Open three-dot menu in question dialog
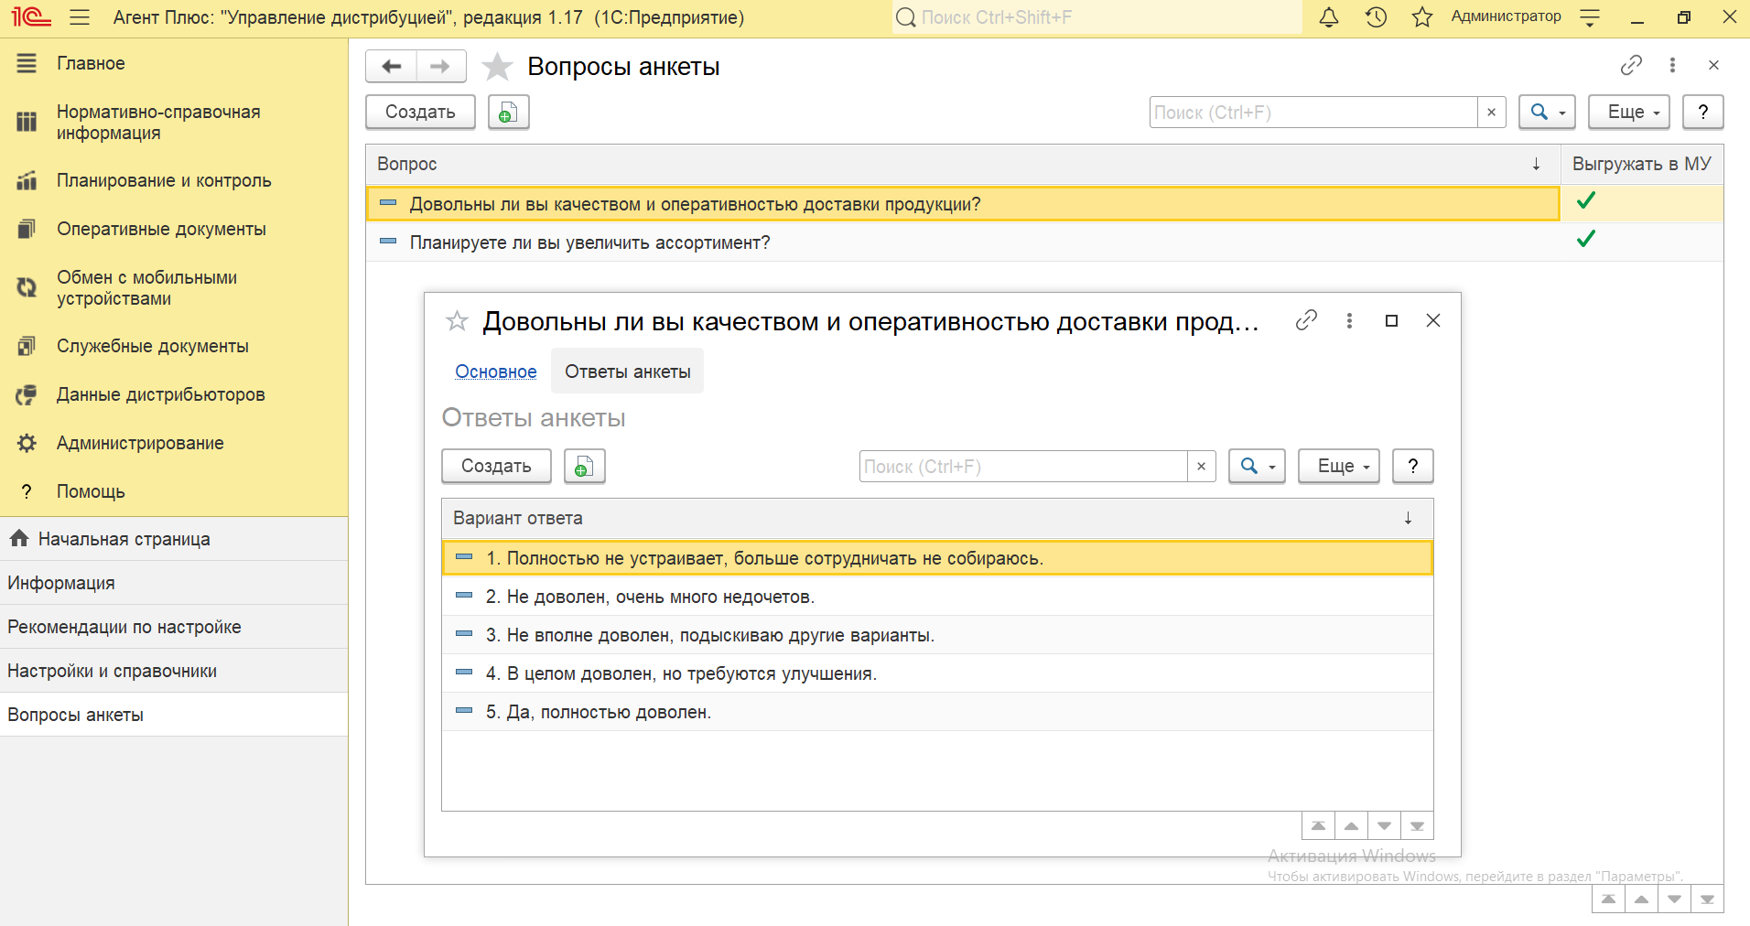The height and width of the screenshot is (926, 1750). (1349, 320)
